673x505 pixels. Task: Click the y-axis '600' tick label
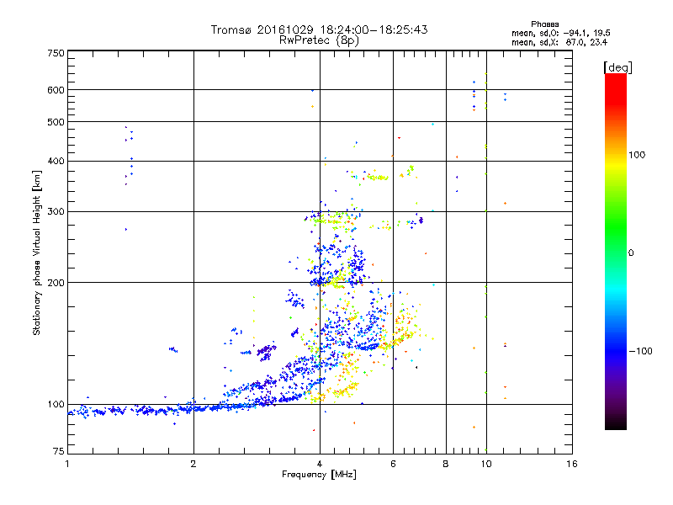point(56,90)
